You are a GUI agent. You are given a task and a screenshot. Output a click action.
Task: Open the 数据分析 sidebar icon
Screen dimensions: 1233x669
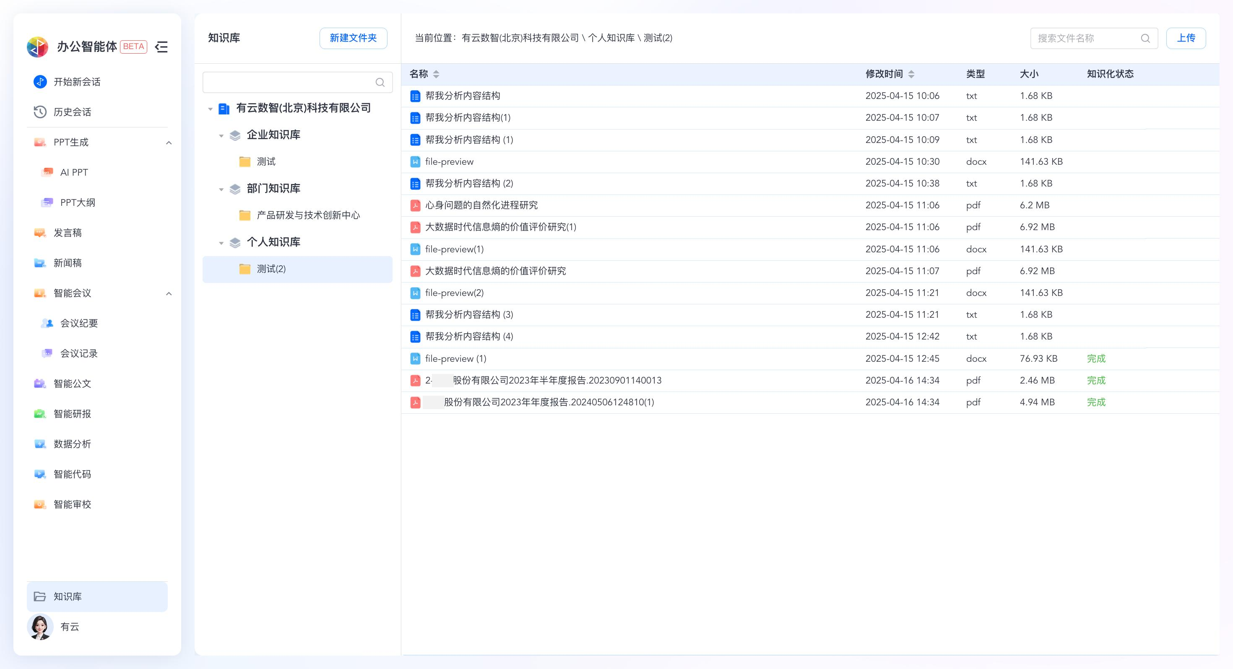tap(40, 444)
